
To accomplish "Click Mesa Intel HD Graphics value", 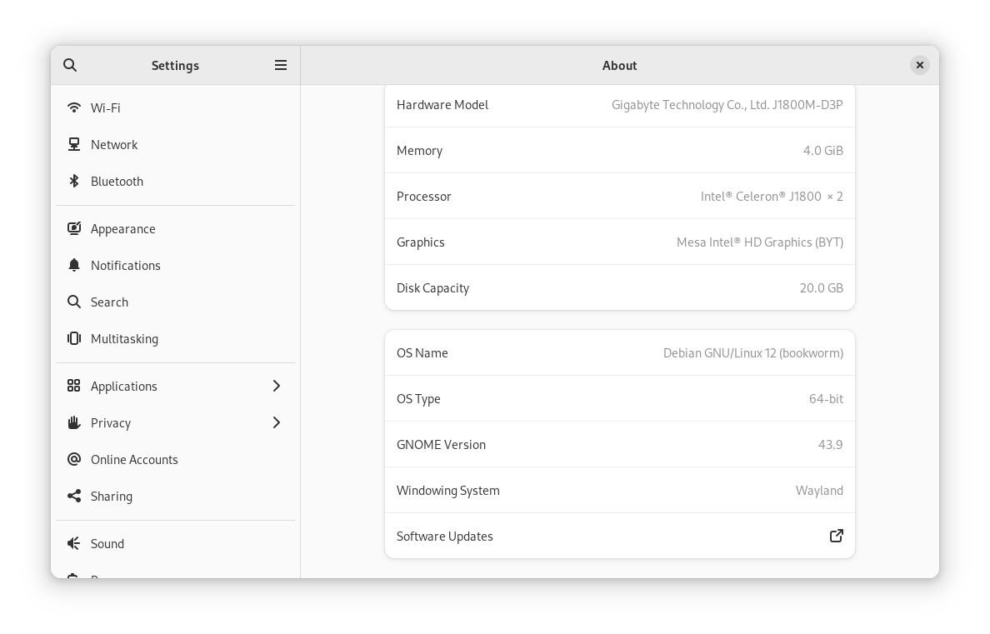I will tap(759, 242).
